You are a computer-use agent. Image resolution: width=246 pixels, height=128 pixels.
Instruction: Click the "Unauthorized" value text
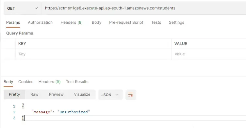coord(74,112)
